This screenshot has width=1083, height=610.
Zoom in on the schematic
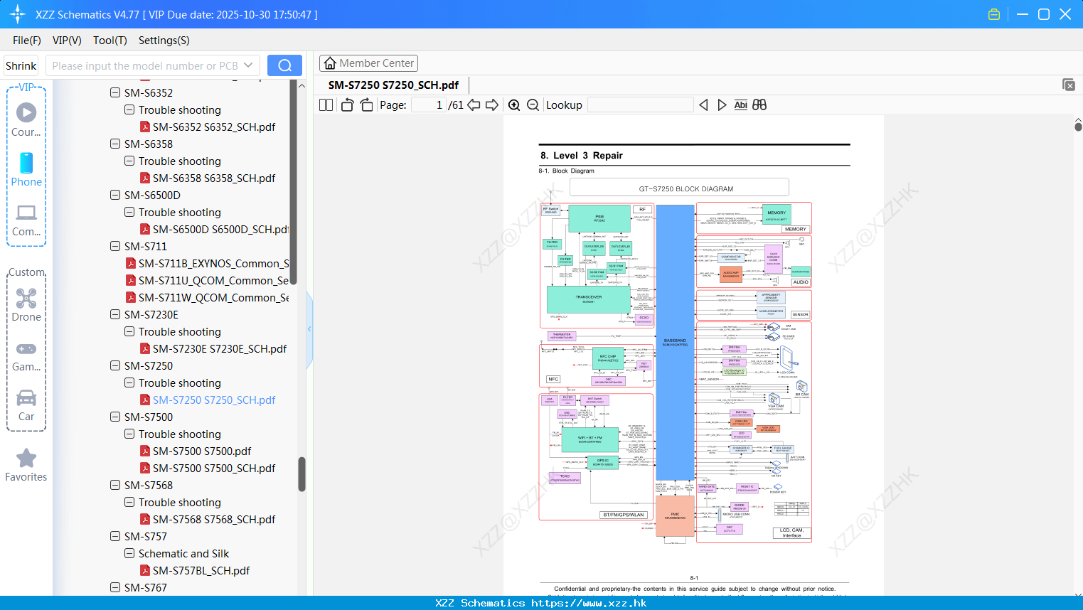(x=514, y=105)
